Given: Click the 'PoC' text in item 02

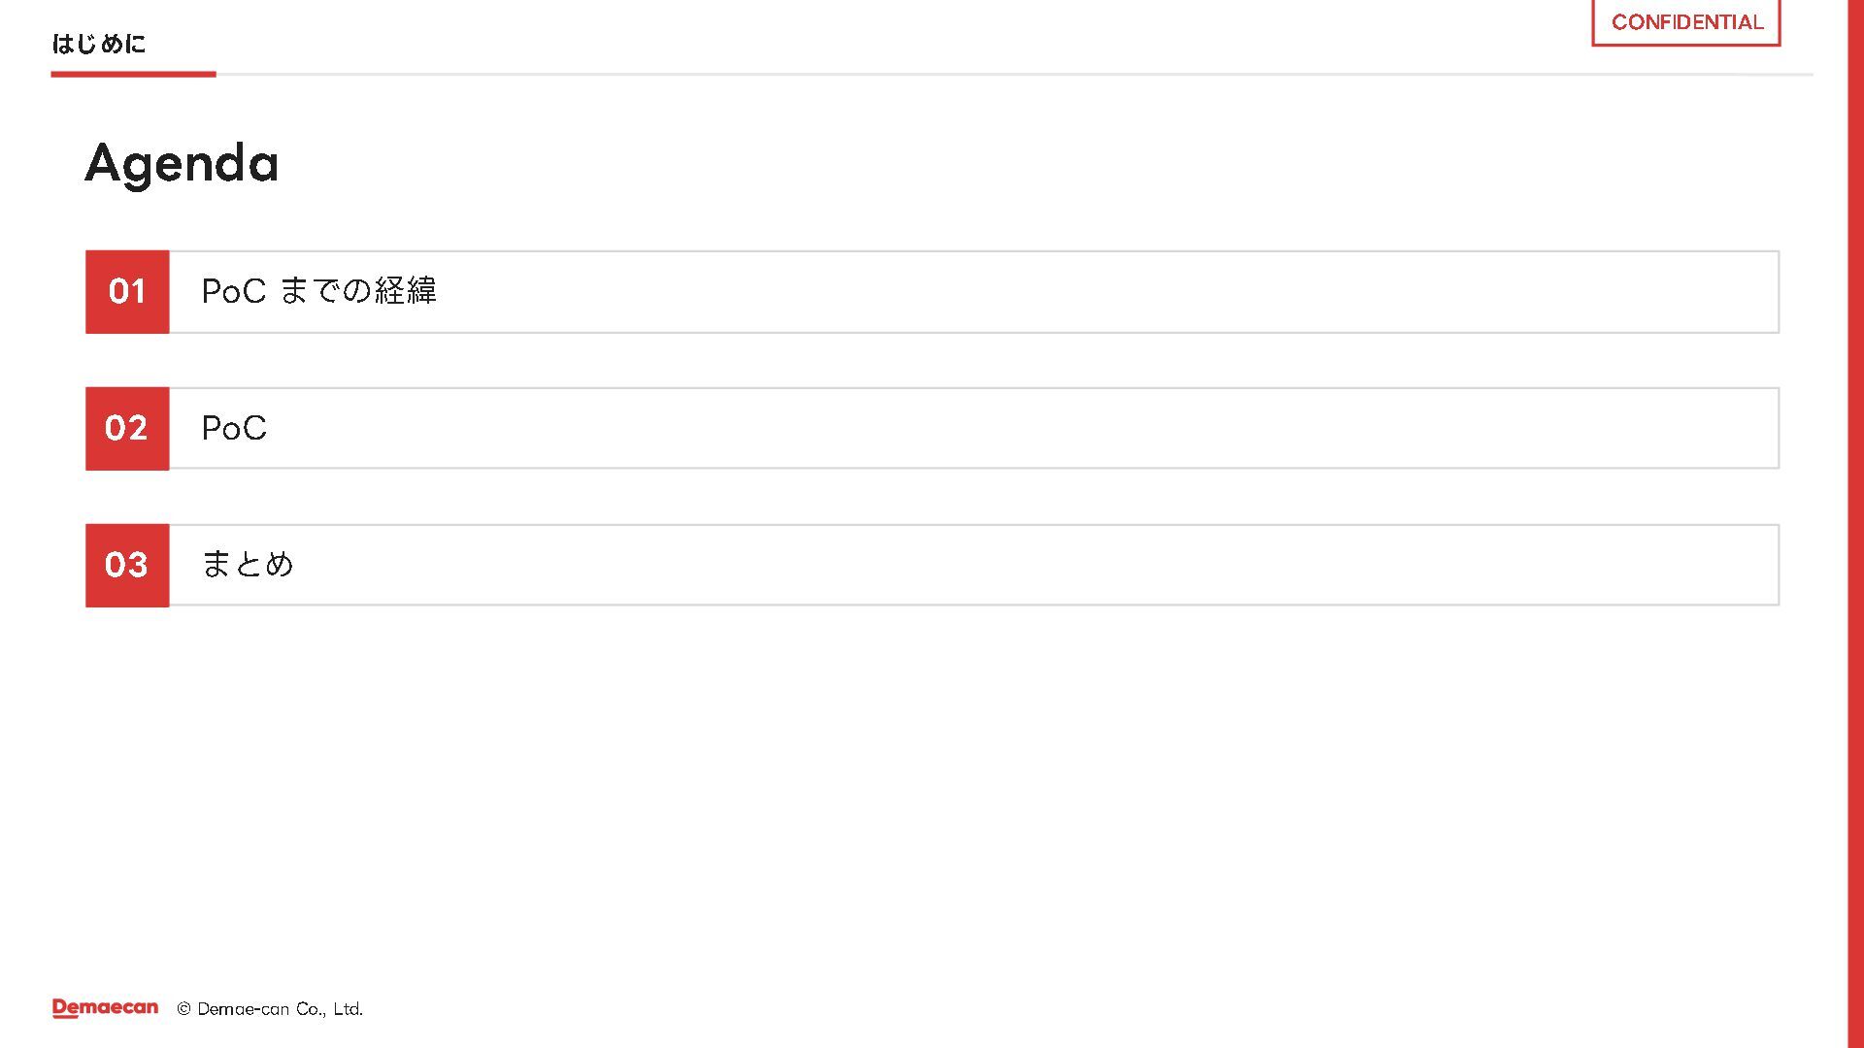Looking at the screenshot, I should tap(234, 428).
